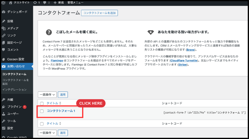Select コンタクトフォームを追加 submenu item
The height and width of the screenshot is (139, 249).
pyautogui.click(x=15, y=82)
